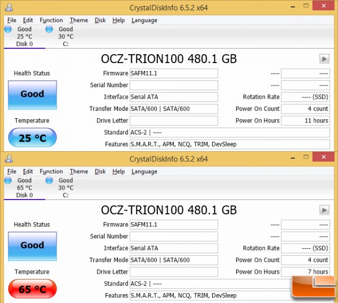Image resolution: width=338 pixels, height=303 pixels.
Task: Select C: 30 °C disk tab in lower window
Action: 66,187
